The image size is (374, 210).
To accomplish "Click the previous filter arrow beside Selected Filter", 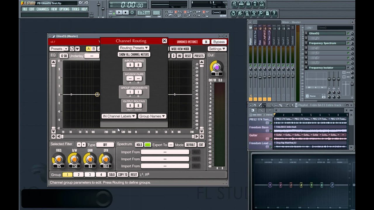I will (79, 145).
